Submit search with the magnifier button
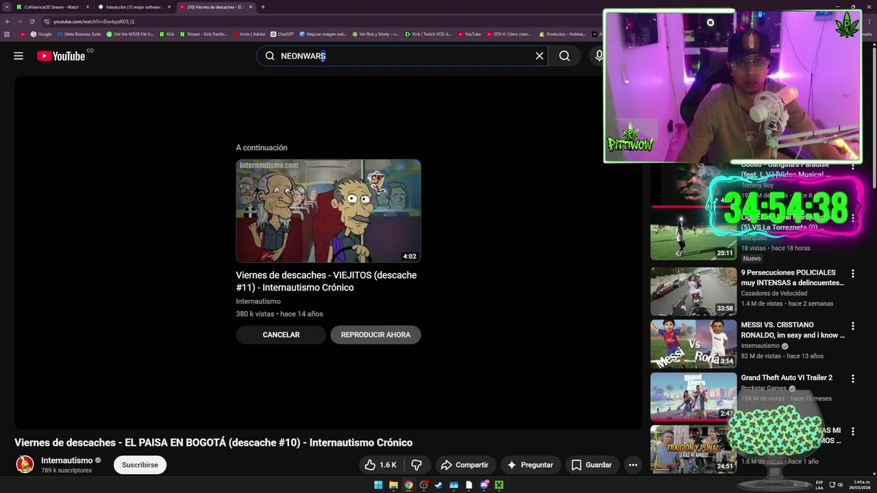877x493 pixels. (565, 56)
